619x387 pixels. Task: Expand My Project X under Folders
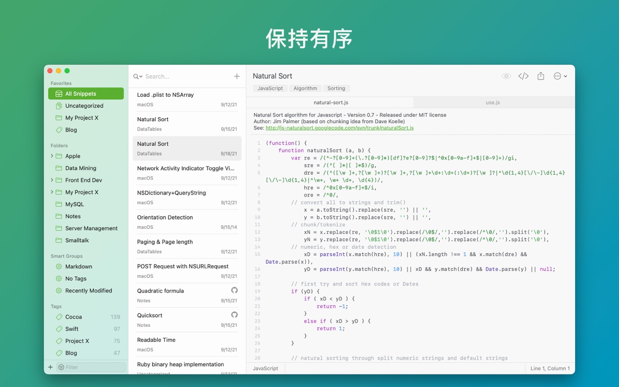click(x=52, y=192)
